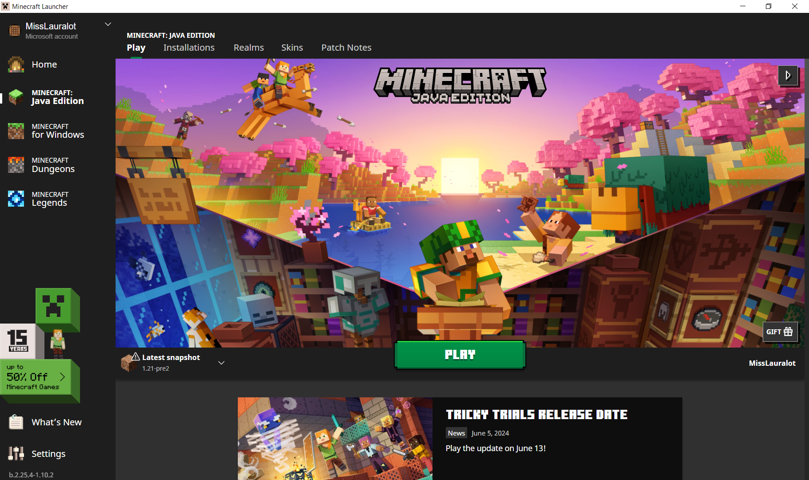Switch to the Installations tab
Image resolution: width=809 pixels, height=480 pixels.
click(x=189, y=48)
